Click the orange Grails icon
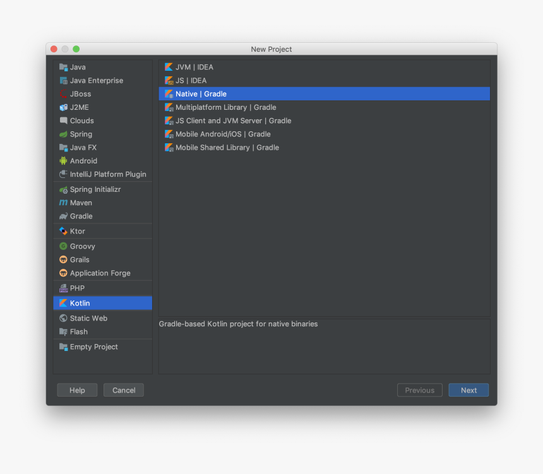 coord(63,259)
